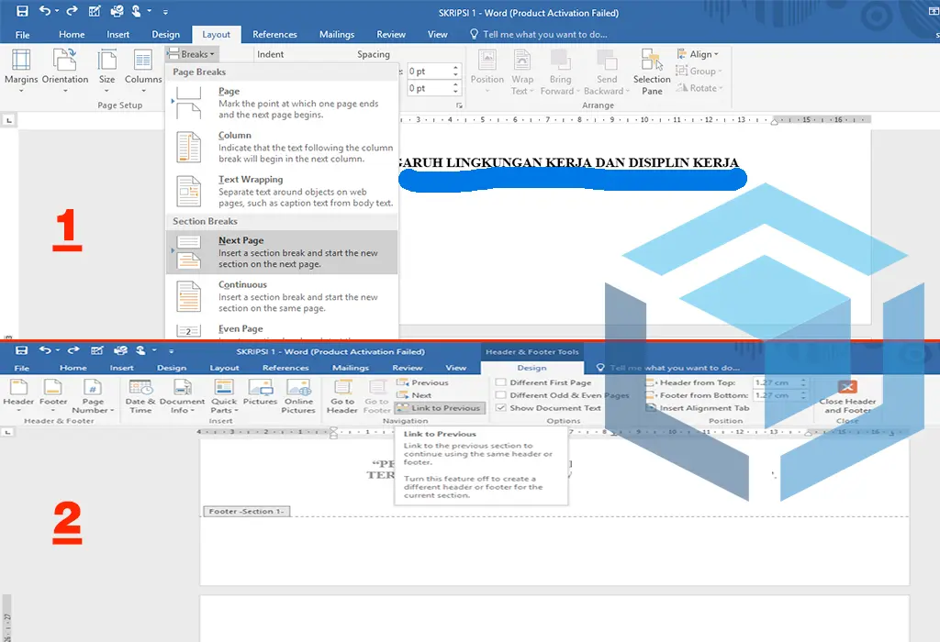Click Insert Alignment Tab
This screenshot has width=940, height=642.
pyautogui.click(x=698, y=408)
